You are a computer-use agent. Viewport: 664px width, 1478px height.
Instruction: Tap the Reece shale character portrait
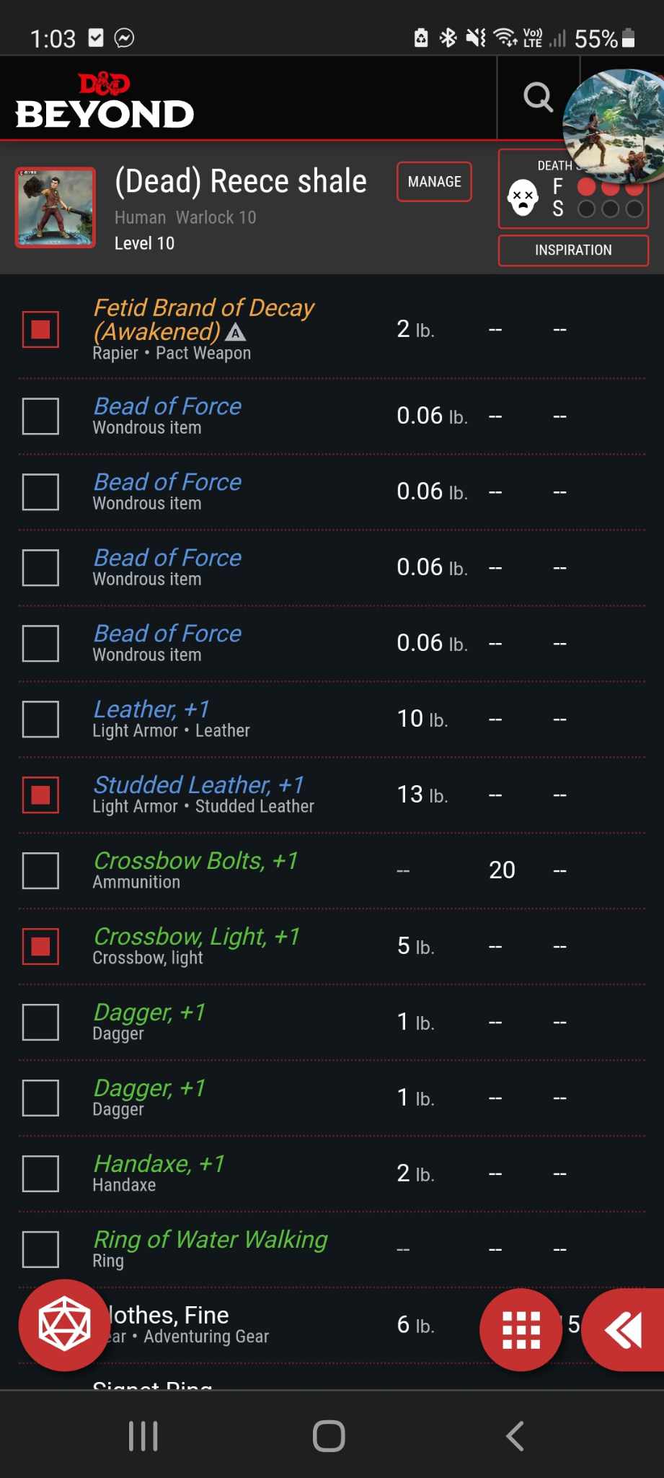56,207
